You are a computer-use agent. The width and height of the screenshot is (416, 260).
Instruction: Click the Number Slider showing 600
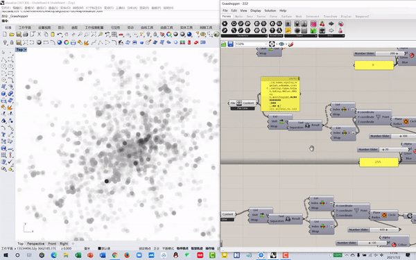(x=374, y=229)
